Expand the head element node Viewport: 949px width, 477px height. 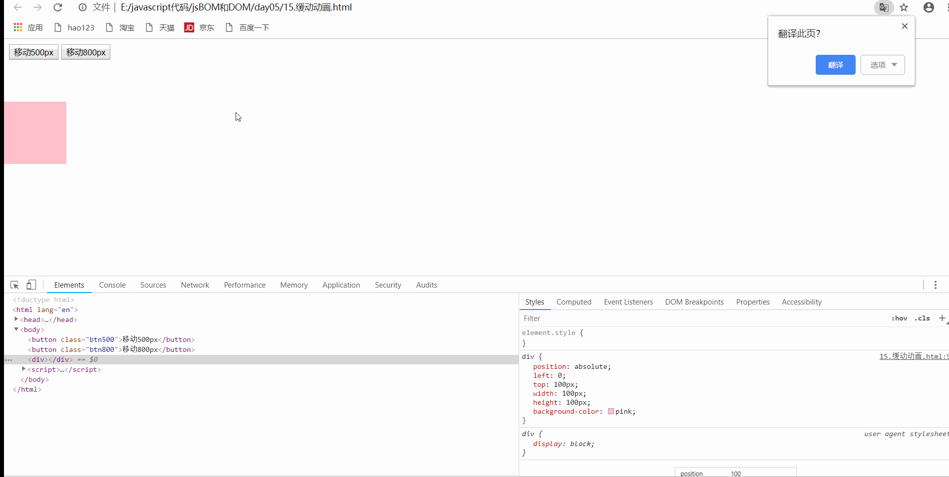(x=16, y=319)
